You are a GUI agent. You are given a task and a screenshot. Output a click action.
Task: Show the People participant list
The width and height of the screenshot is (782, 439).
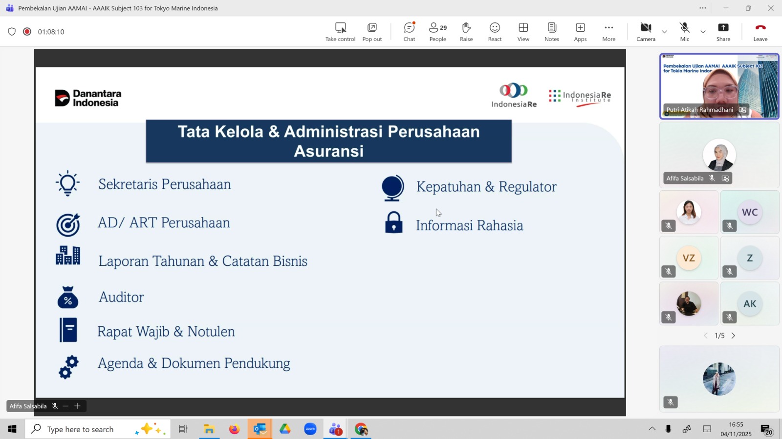click(x=437, y=32)
